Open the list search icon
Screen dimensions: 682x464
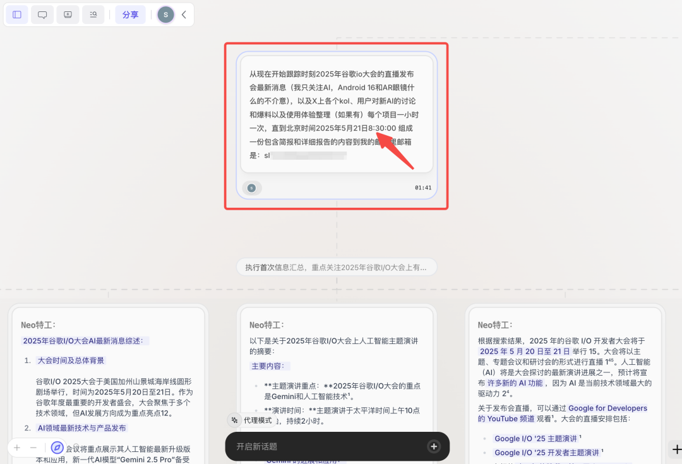click(93, 15)
